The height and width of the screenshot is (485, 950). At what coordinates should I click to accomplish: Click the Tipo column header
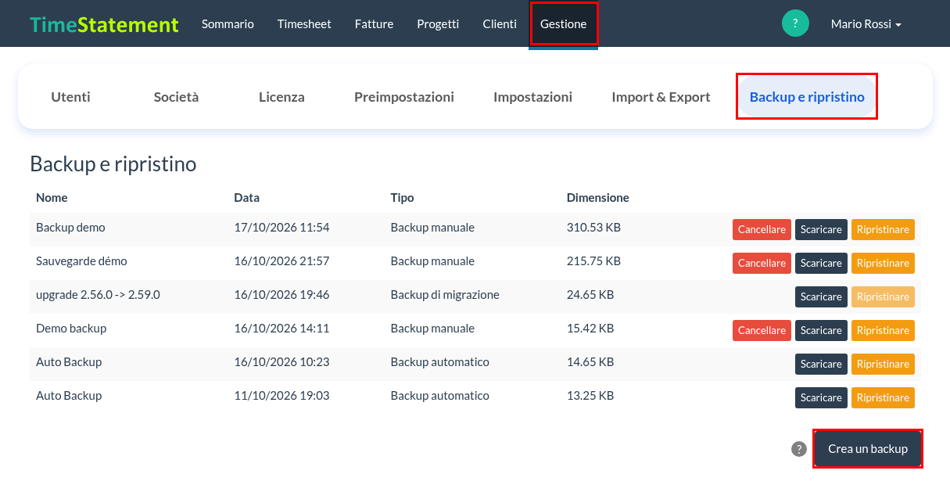pyautogui.click(x=402, y=198)
